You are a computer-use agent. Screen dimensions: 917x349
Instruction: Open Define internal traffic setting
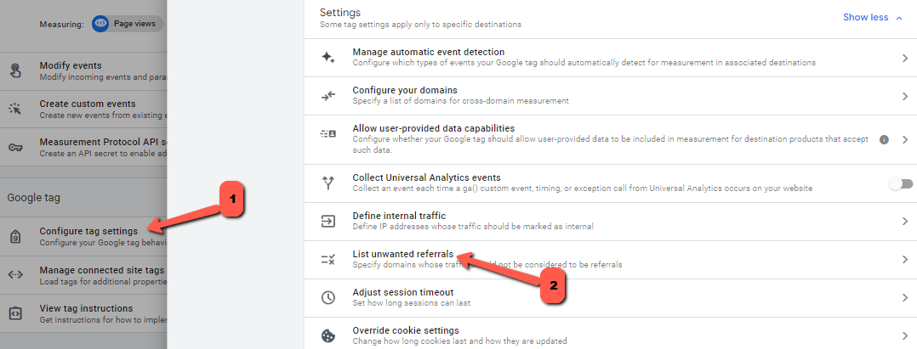click(x=611, y=222)
